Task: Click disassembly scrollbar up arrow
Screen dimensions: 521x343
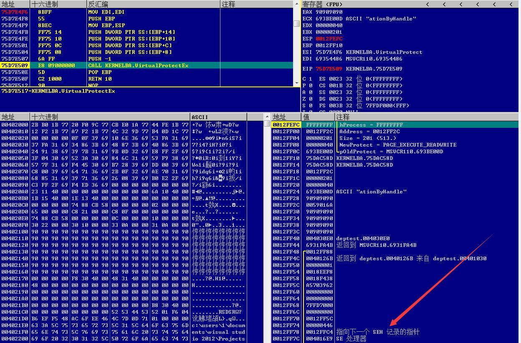Action: pos(297,11)
